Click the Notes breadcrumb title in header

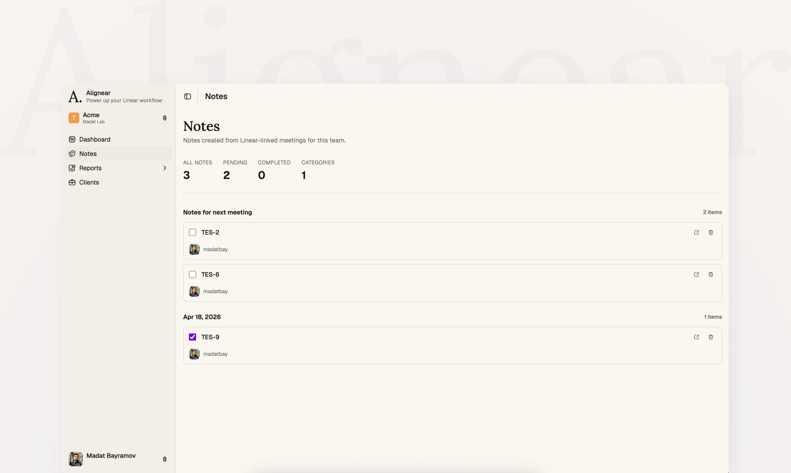(216, 96)
